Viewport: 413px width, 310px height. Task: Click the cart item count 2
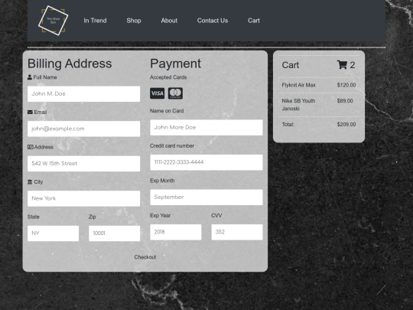(353, 65)
